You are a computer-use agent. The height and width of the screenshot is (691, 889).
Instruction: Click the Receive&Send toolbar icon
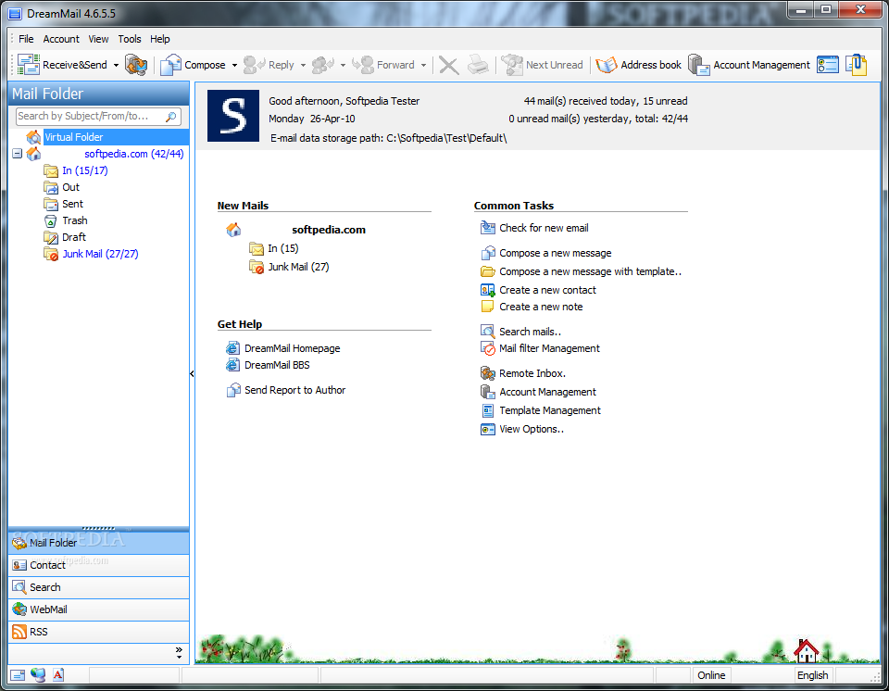tap(29, 65)
